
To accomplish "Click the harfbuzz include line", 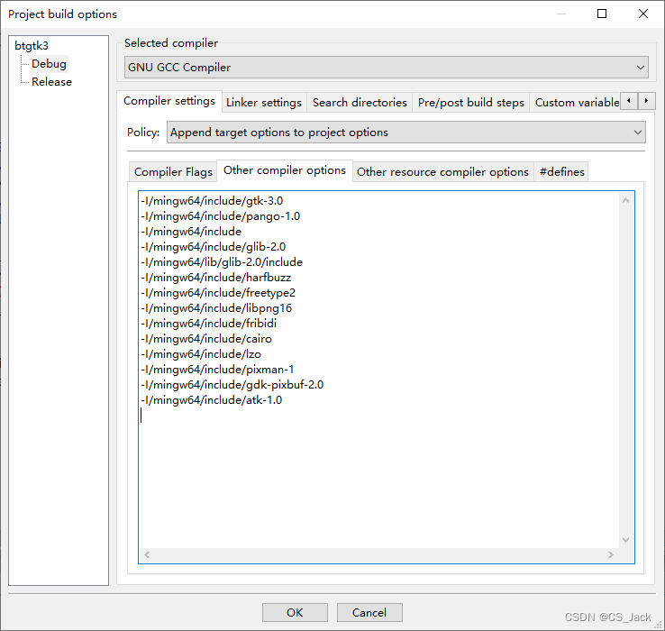I will point(216,277).
